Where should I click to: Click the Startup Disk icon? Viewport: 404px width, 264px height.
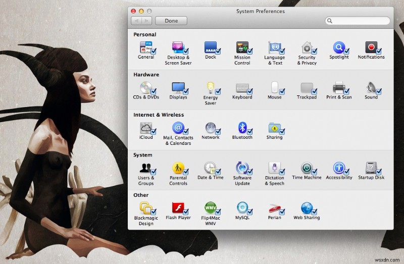click(x=371, y=168)
